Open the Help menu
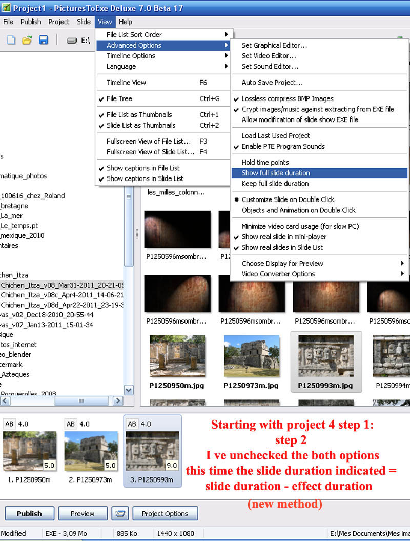The height and width of the screenshot is (541, 410). (126, 22)
